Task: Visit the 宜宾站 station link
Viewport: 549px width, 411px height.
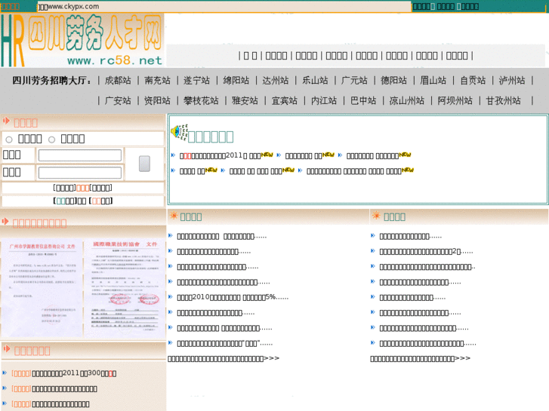Action: tap(284, 101)
